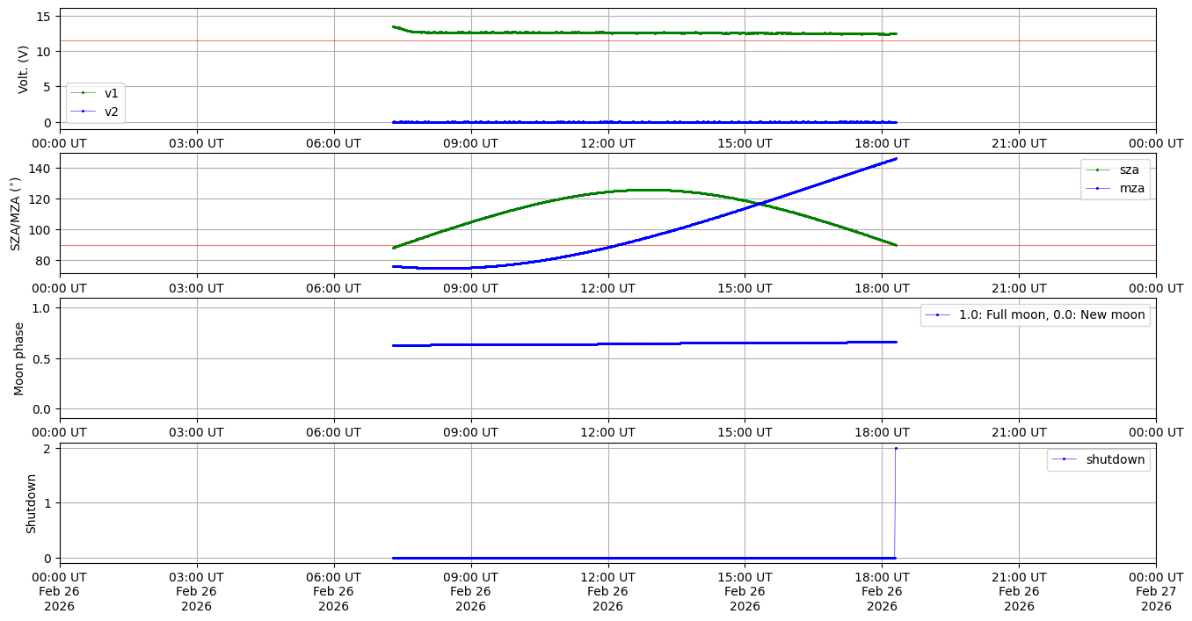Select the sza legend entry
Screen dimensions: 1192x621
[x=1130, y=170]
